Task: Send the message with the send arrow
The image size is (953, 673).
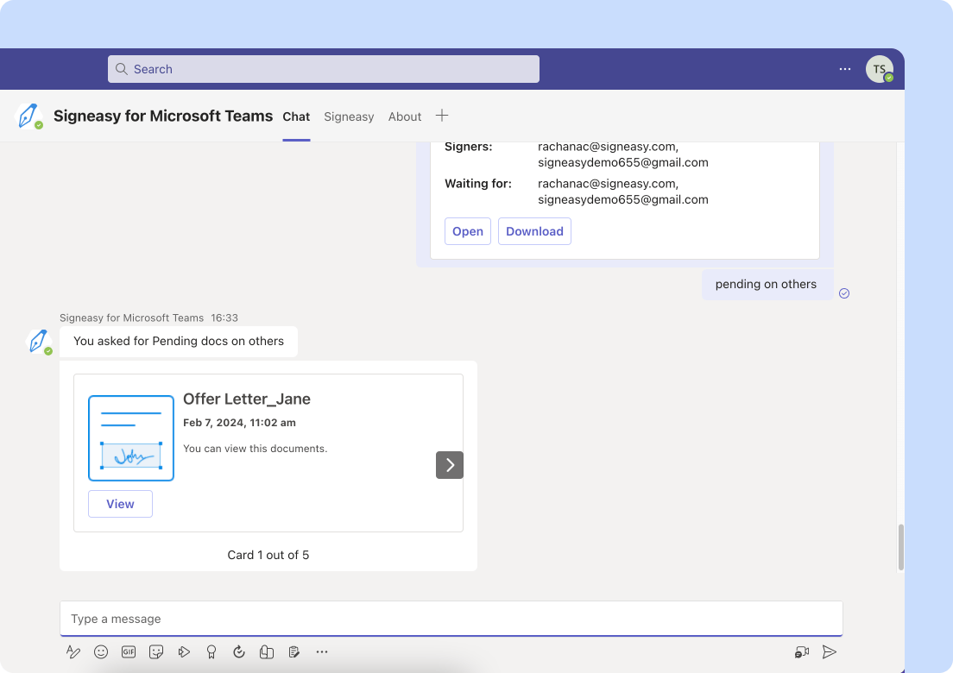Action: click(830, 651)
